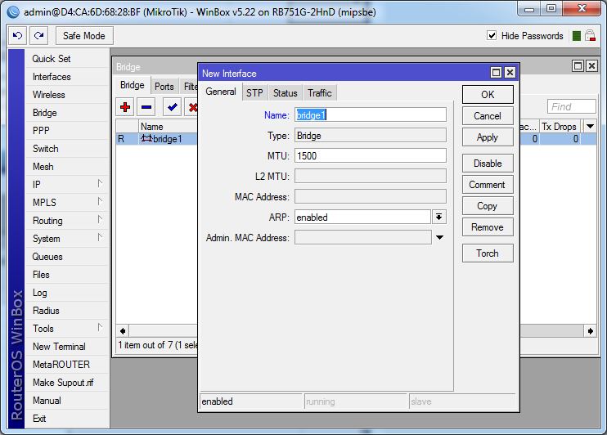
Task: Click the Copy button
Action: pyautogui.click(x=488, y=206)
